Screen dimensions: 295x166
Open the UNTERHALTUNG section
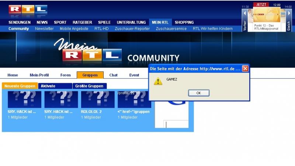pos(131,22)
